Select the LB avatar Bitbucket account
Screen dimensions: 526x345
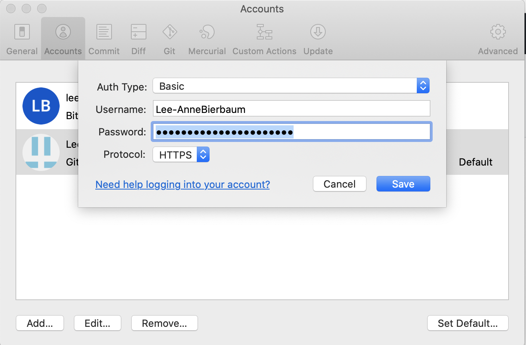[47, 106]
